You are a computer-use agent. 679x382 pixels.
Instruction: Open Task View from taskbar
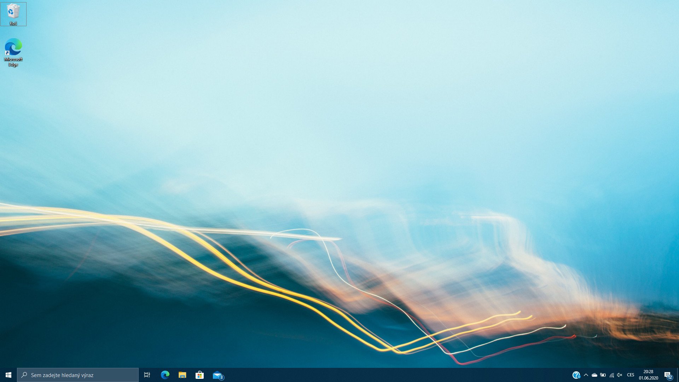(147, 375)
